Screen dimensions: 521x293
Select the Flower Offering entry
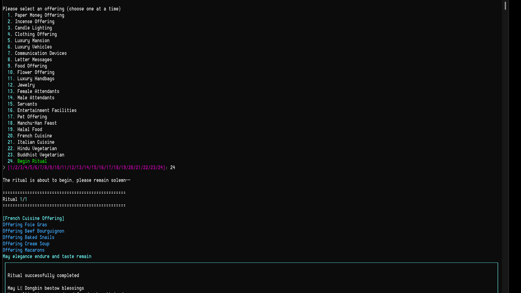[x=36, y=72]
